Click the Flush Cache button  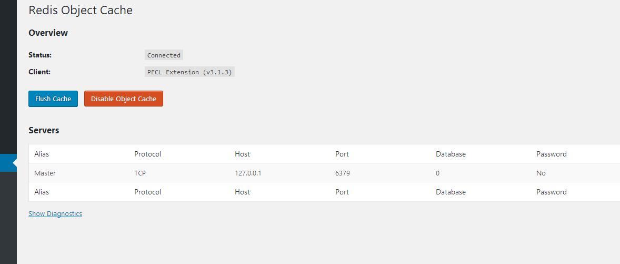click(x=53, y=99)
